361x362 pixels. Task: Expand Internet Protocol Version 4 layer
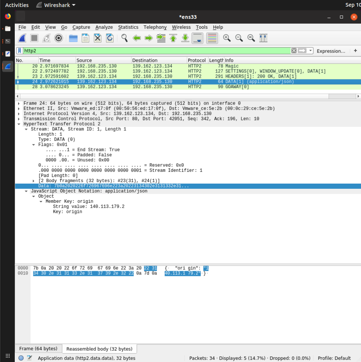point(19,114)
